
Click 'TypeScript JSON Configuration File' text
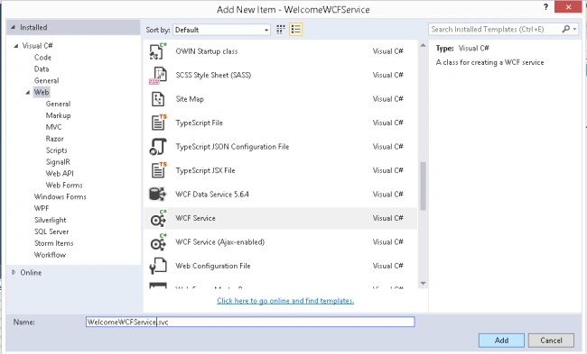click(x=232, y=147)
